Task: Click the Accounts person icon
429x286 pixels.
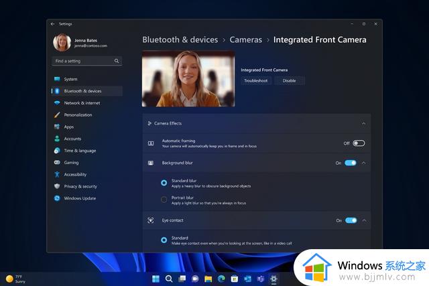Action: (57, 139)
